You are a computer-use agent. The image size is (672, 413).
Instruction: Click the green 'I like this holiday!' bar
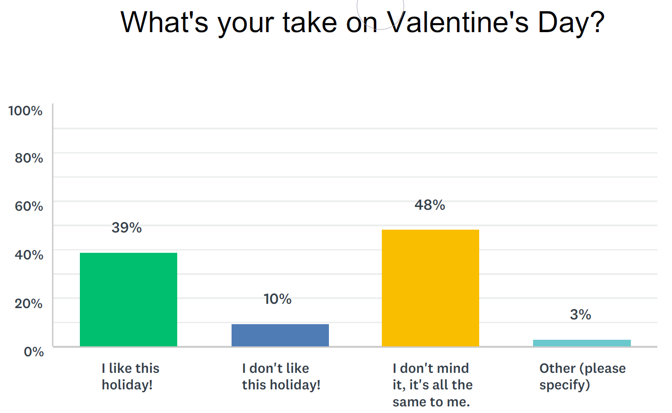(x=129, y=300)
